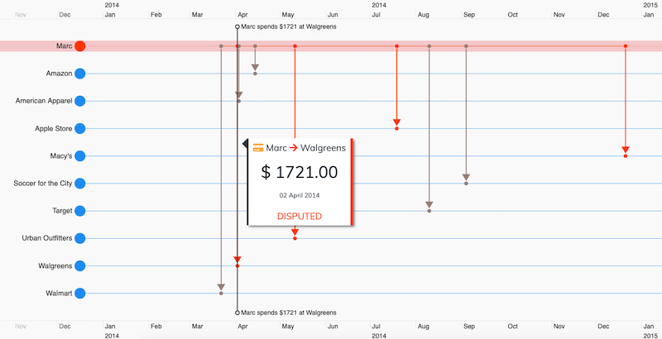The height and width of the screenshot is (339, 662).
Task: Click the Target label
Action: tap(63, 211)
